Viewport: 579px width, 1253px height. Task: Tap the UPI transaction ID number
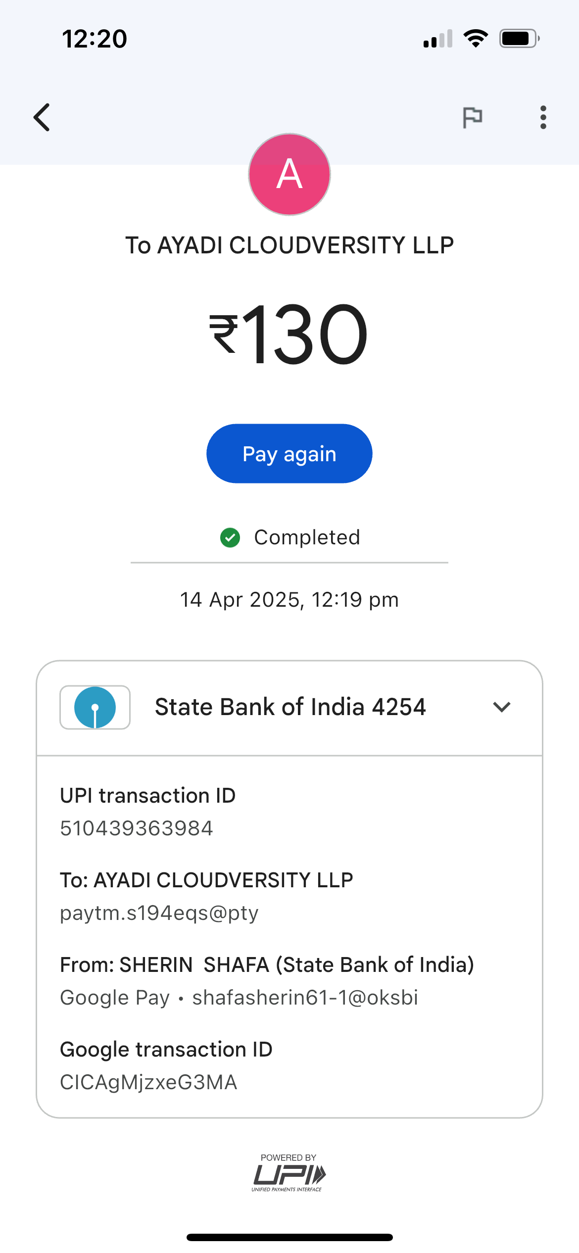pos(137,828)
